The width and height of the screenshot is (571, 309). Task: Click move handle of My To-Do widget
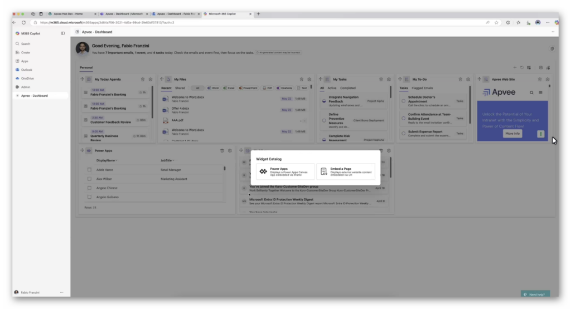click(x=400, y=79)
